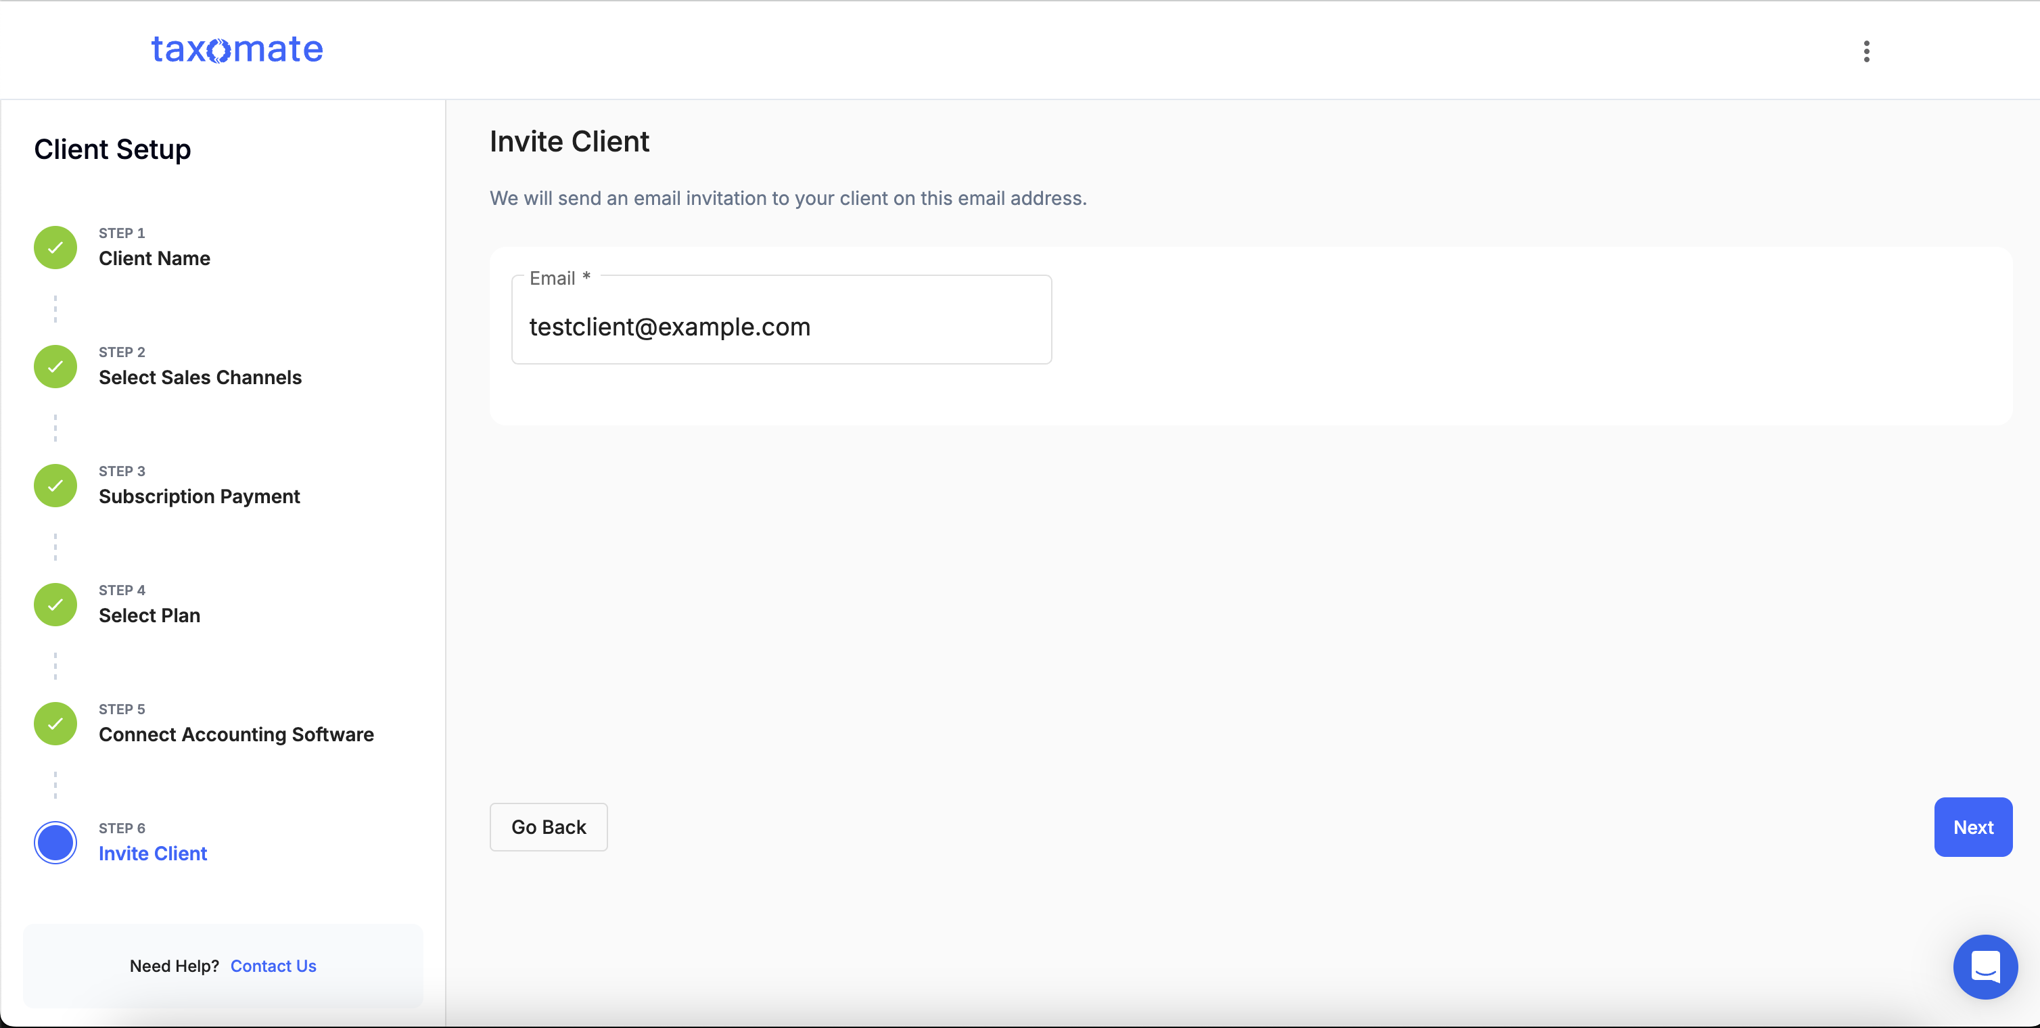The width and height of the screenshot is (2040, 1028).
Task: Go to the Client Name step
Action: tap(154, 258)
